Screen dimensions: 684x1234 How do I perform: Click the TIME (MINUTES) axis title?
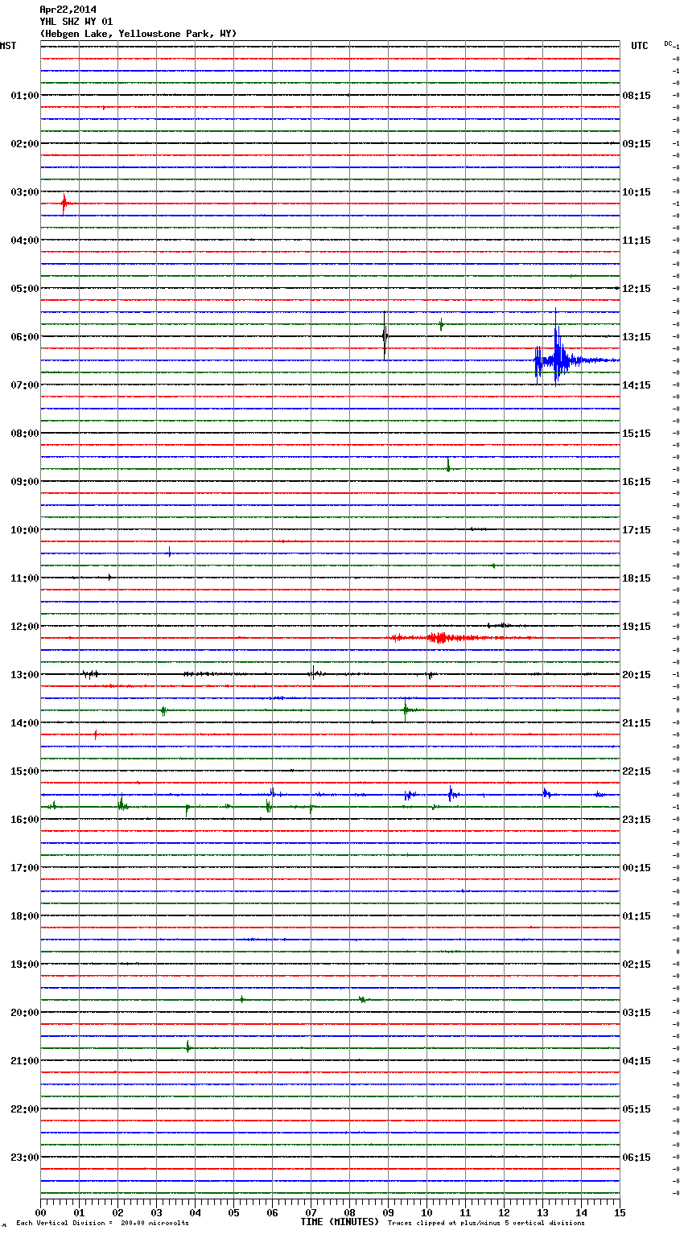[340, 1222]
